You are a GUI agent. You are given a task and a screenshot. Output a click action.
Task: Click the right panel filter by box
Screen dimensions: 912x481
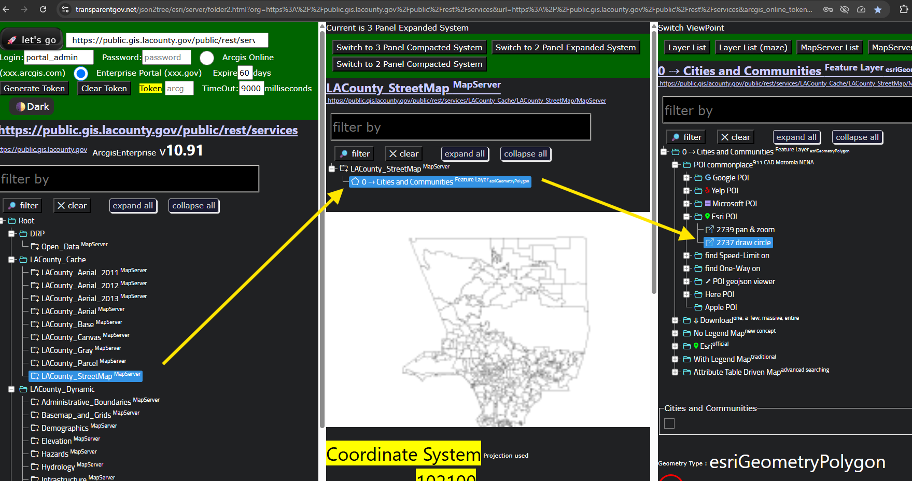click(787, 110)
